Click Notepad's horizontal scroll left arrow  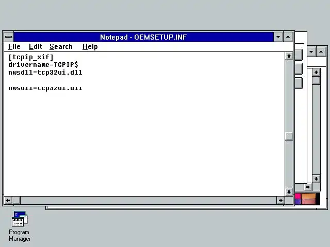[x=8, y=200]
